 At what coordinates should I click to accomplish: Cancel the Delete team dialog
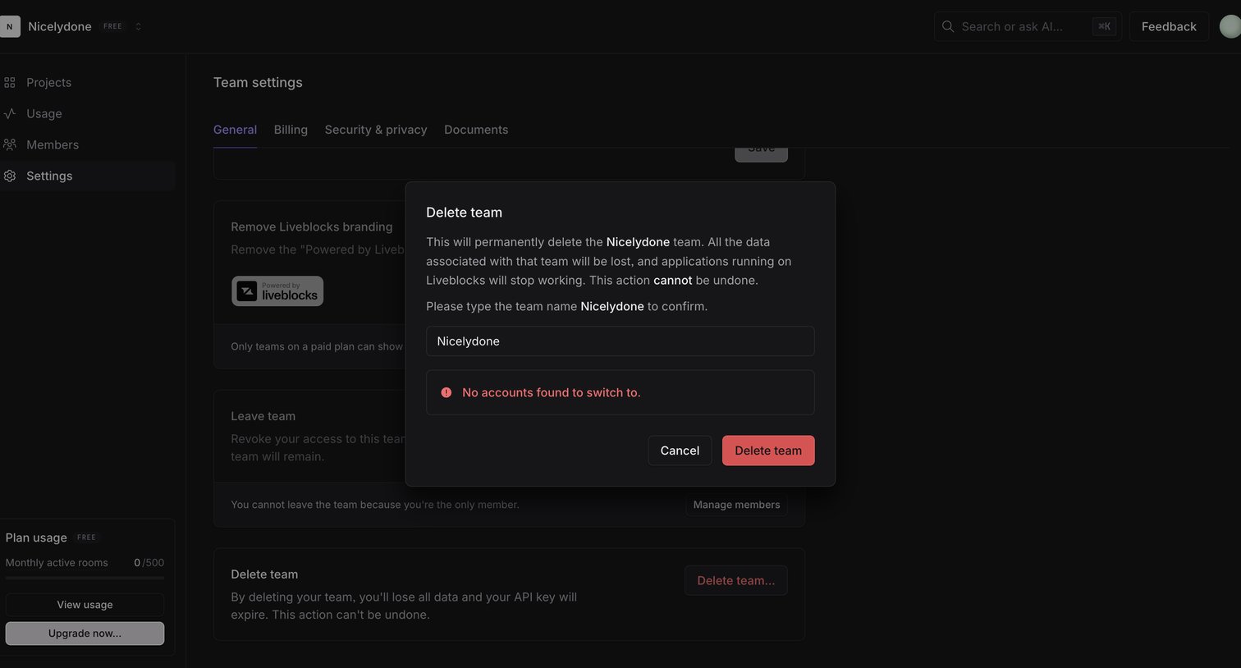pyautogui.click(x=680, y=451)
